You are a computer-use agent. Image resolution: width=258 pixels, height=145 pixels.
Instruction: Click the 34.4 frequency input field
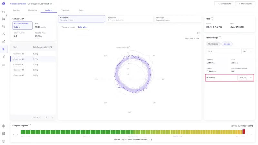(x=223, y=51)
